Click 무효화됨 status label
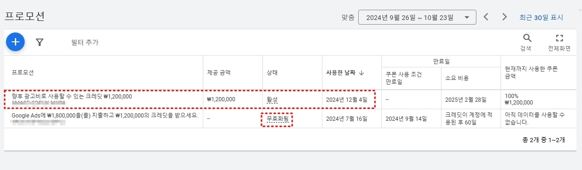Viewport: 582px width, 170px height. tap(277, 119)
